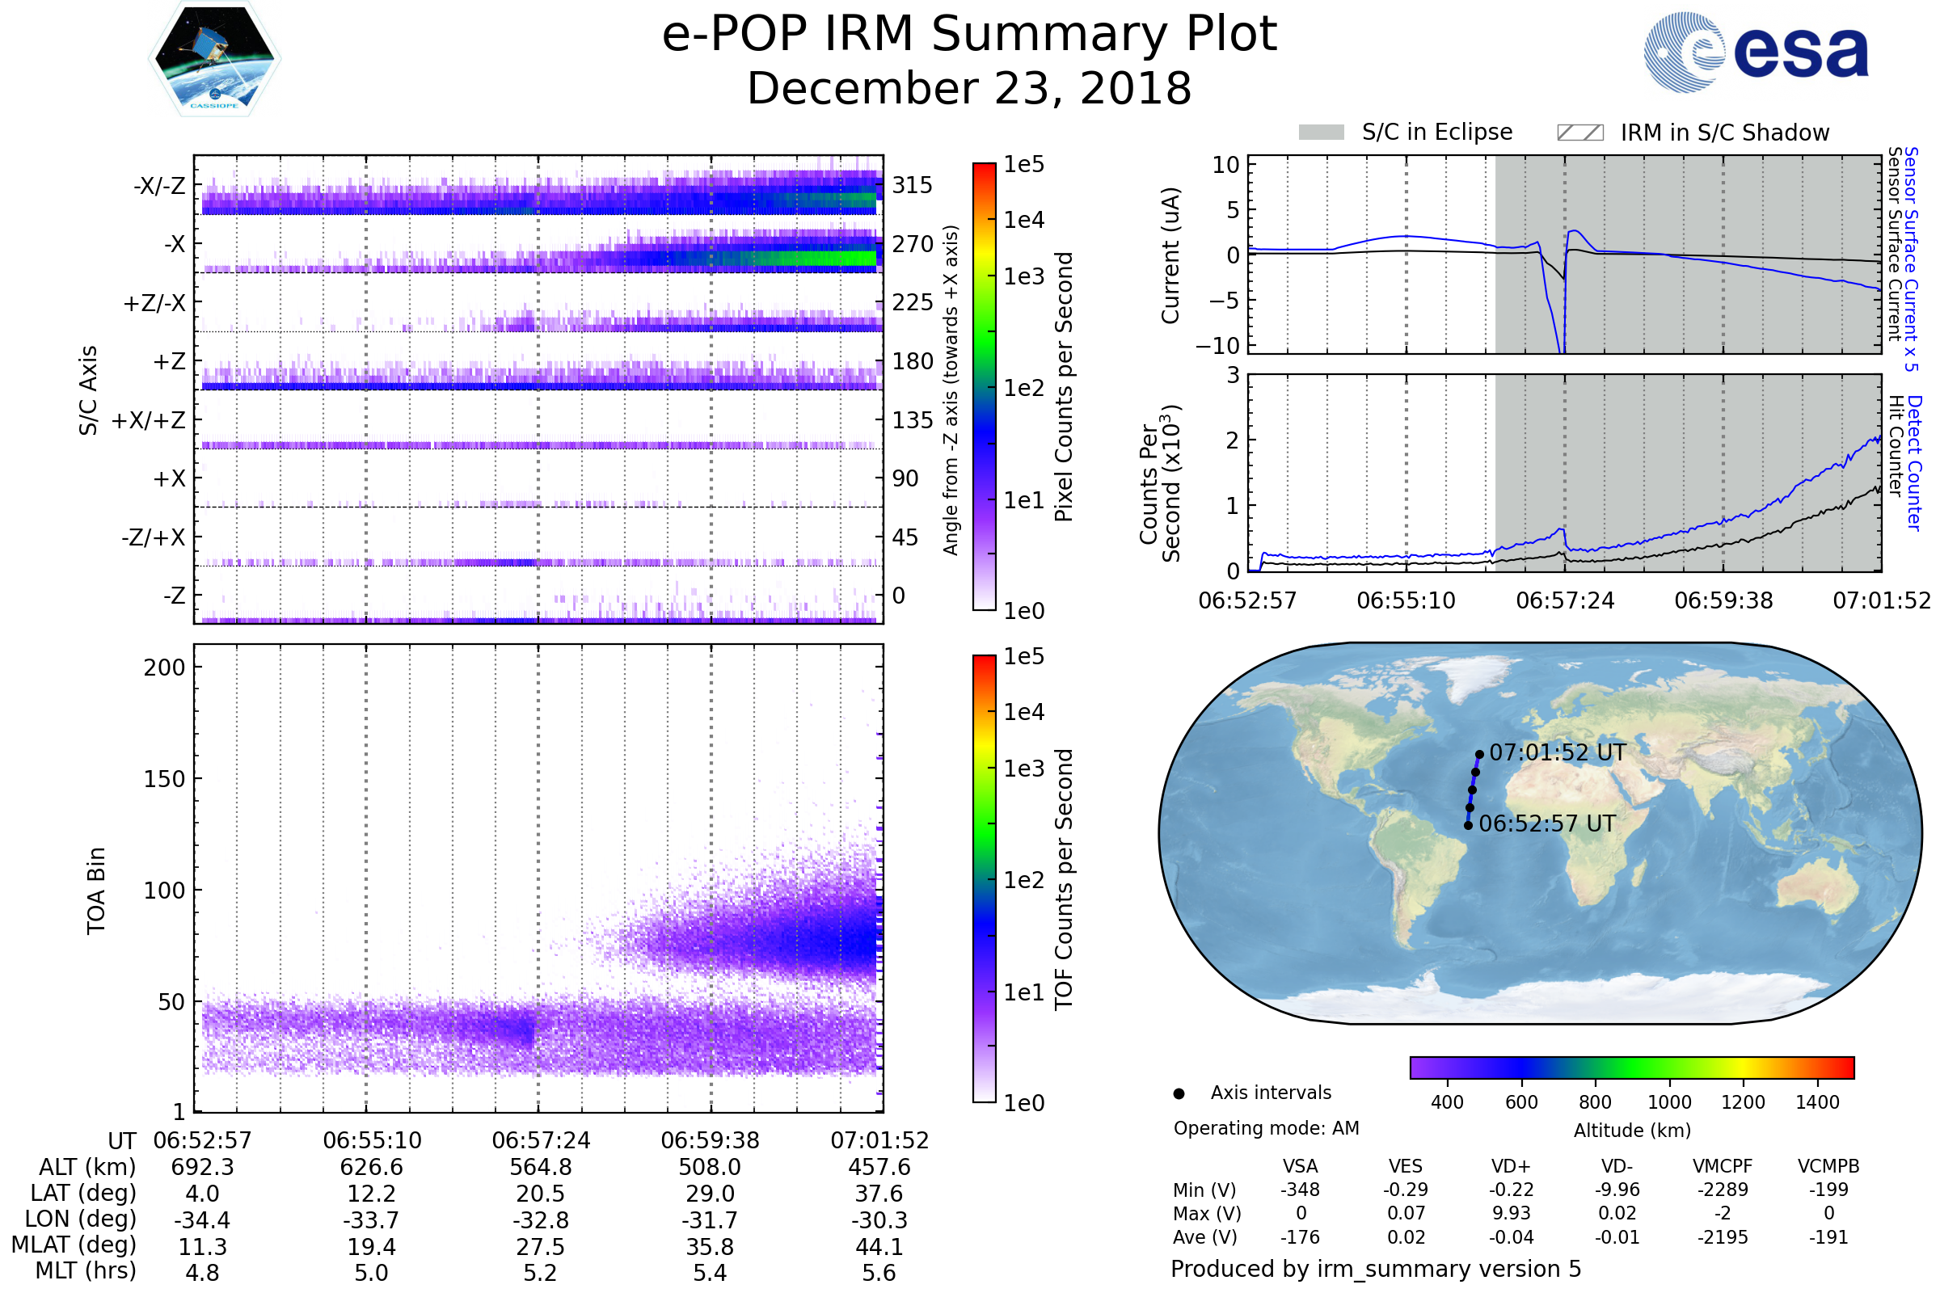
Task: Click the Axis intervals black dot marker
Action: (1179, 1093)
